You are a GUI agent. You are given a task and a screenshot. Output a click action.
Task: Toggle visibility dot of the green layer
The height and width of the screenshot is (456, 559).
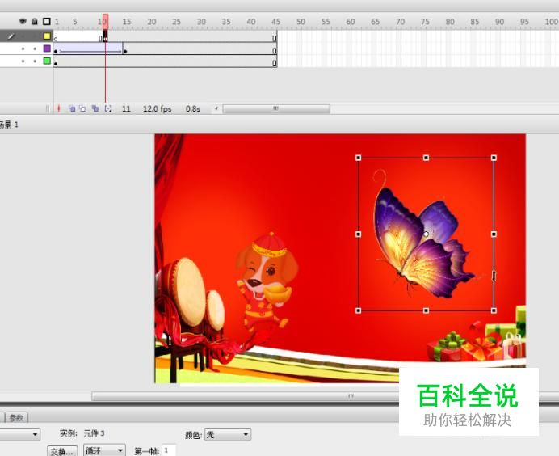point(23,61)
